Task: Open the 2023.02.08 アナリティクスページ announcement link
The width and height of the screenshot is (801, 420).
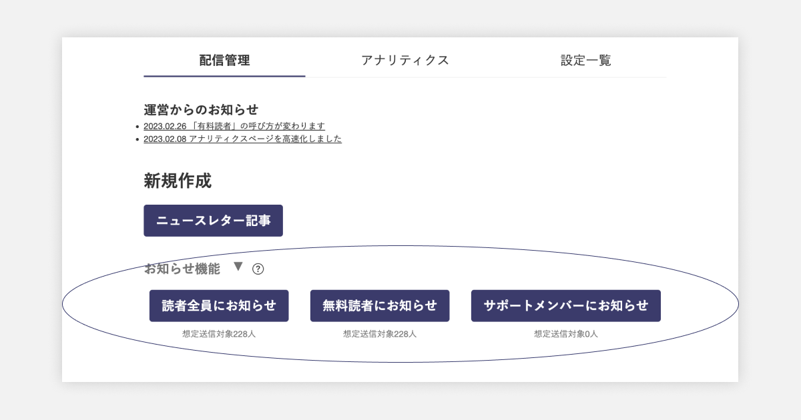Action: 242,139
